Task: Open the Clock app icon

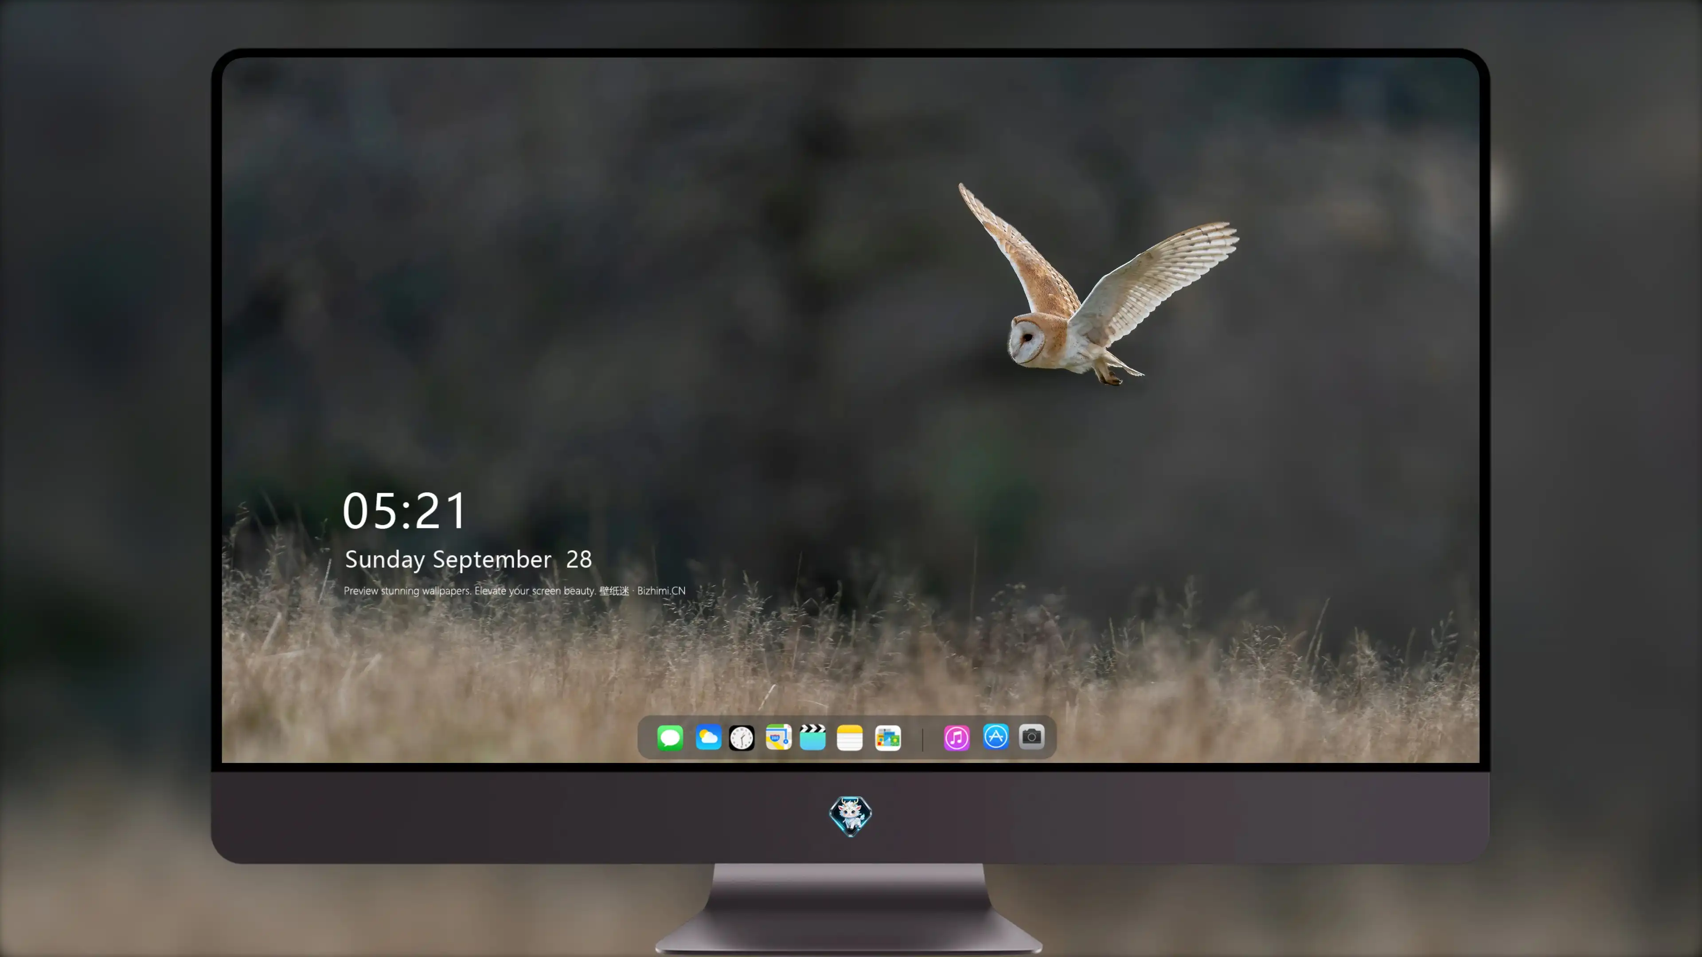Action: pyautogui.click(x=742, y=738)
